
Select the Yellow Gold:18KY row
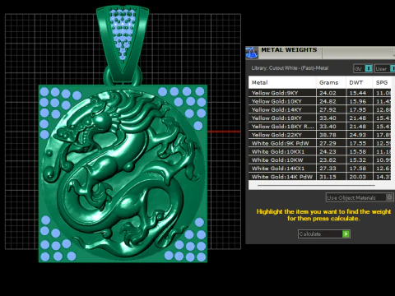(x=320, y=118)
